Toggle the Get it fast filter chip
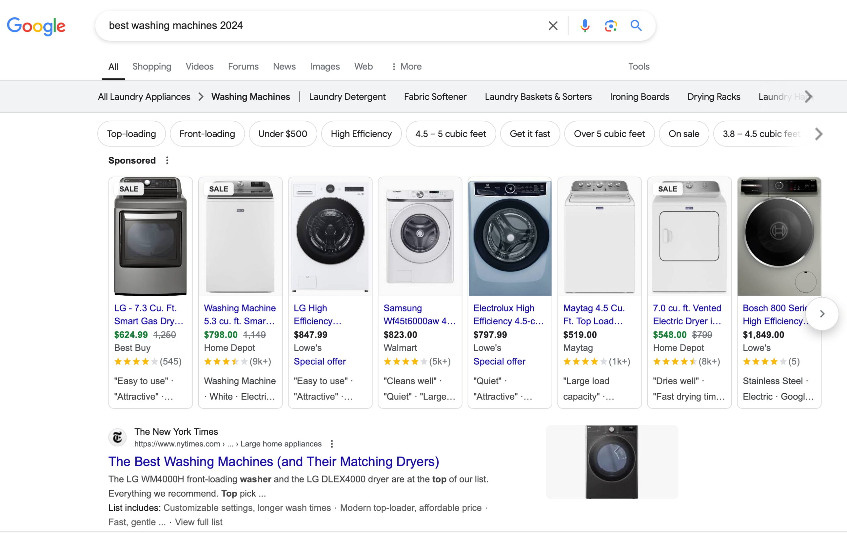 pos(530,134)
